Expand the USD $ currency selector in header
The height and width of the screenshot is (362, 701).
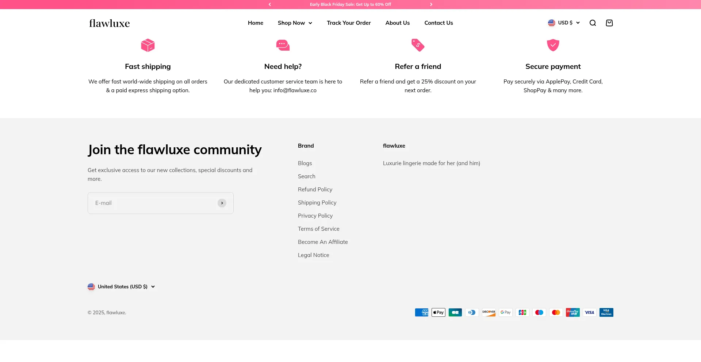(564, 23)
